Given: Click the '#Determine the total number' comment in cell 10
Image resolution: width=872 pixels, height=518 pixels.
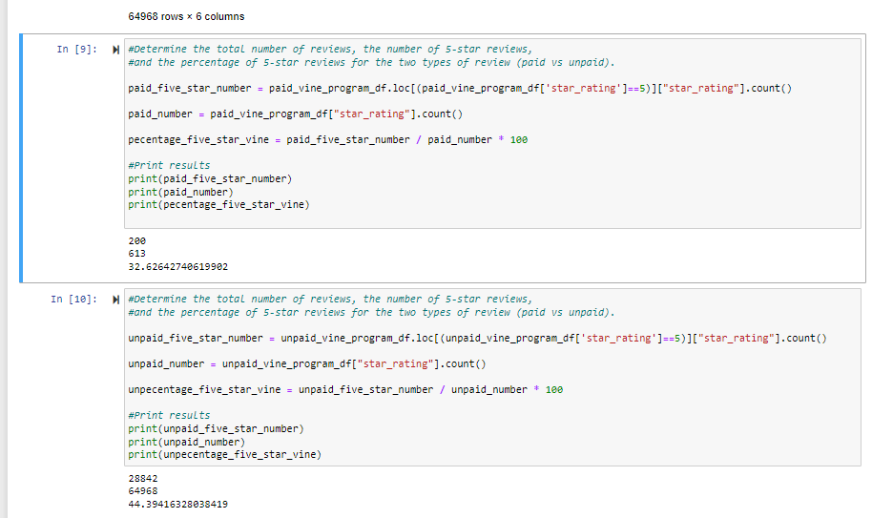Looking at the screenshot, I should 330,300.
